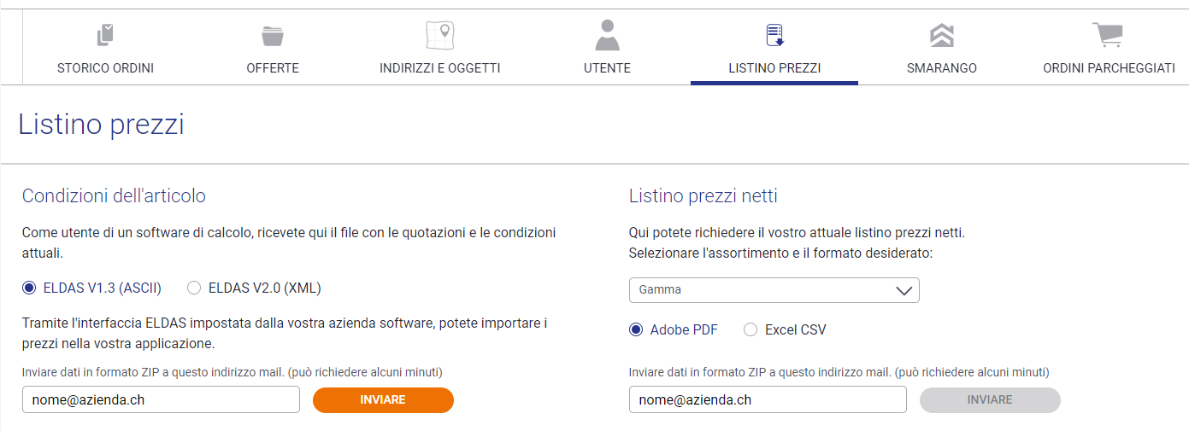Screen dimensions: 1189x431
Task: Click the orange INVIARE button
Action: click(383, 400)
